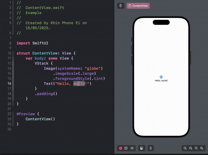
Task: Zoom in the preview canvas
Action: [202, 148]
